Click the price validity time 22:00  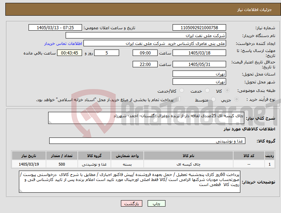point(145,64)
